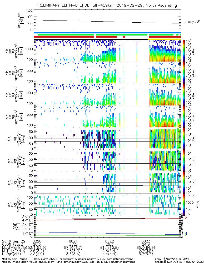Click the ch2LC pitch-angle color bar
204x263 pixels.
pos(184,183)
